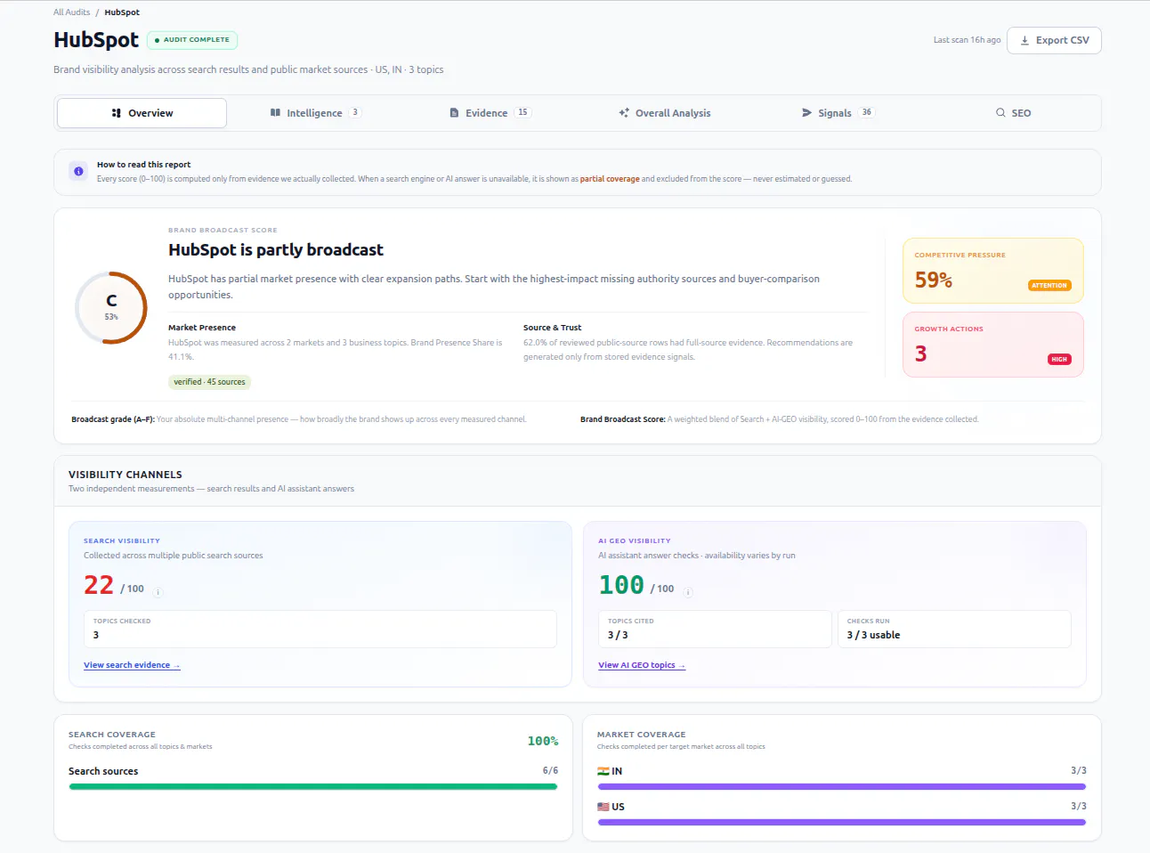Click the Search Coverage 100% value
The image size is (1150, 853).
coord(543,741)
